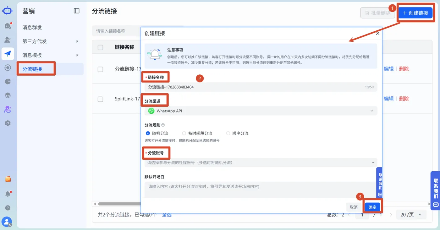Open the settings gear icon in sidebar
Screen dimensions: 440x230
point(8,123)
